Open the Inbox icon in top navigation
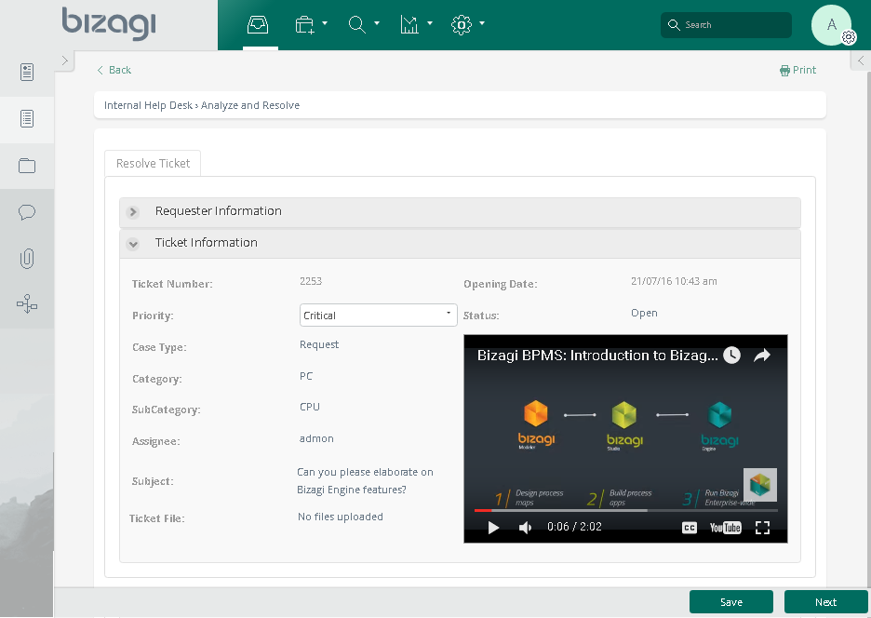This screenshot has height=618, width=871. [x=258, y=24]
